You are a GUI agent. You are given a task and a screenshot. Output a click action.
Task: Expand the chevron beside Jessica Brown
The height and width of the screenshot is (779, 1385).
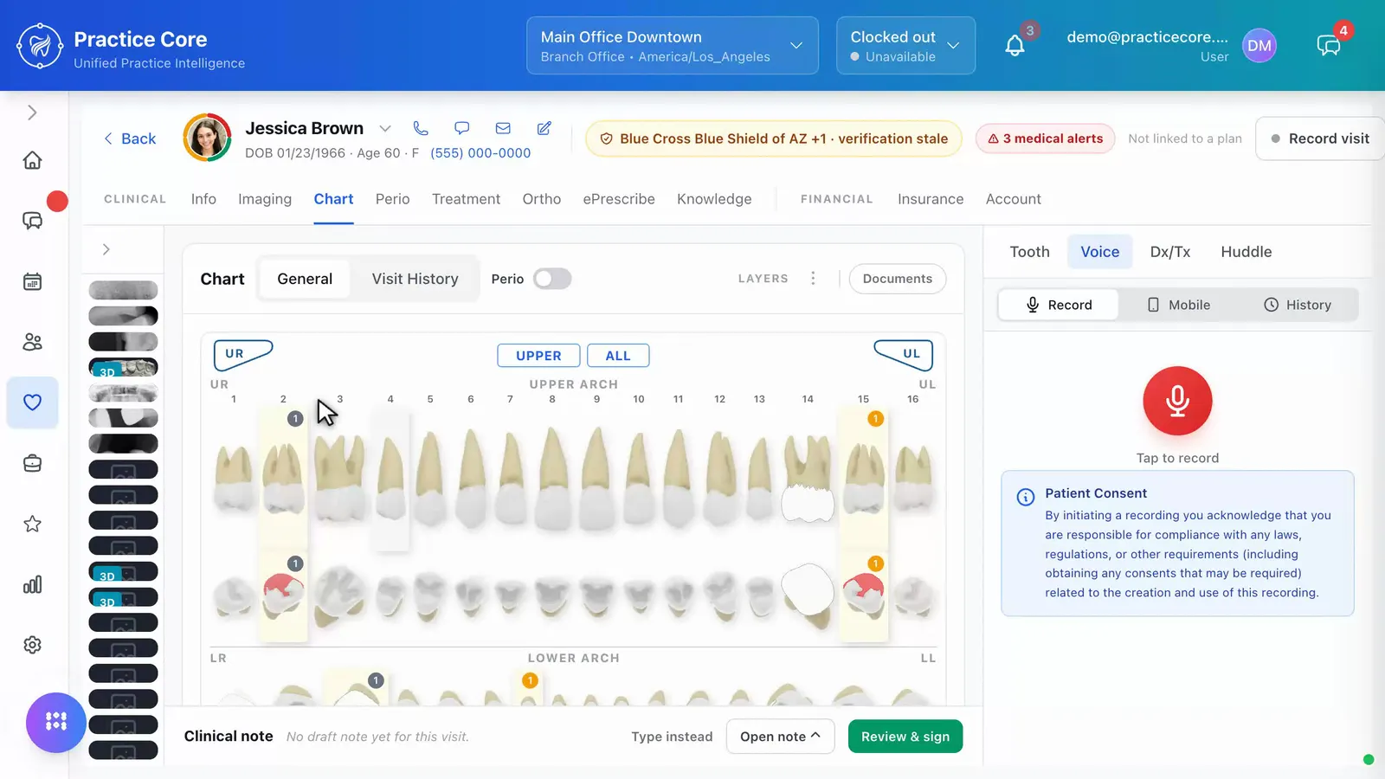pyautogui.click(x=385, y=128)
